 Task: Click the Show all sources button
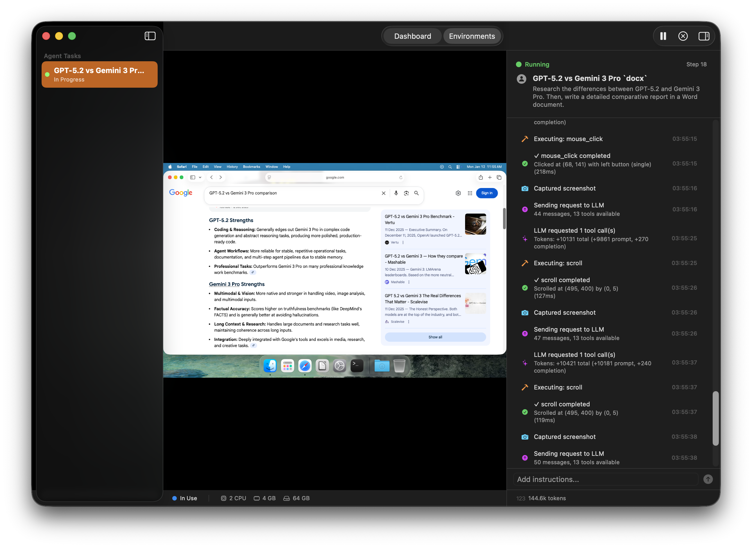[435, 337]
